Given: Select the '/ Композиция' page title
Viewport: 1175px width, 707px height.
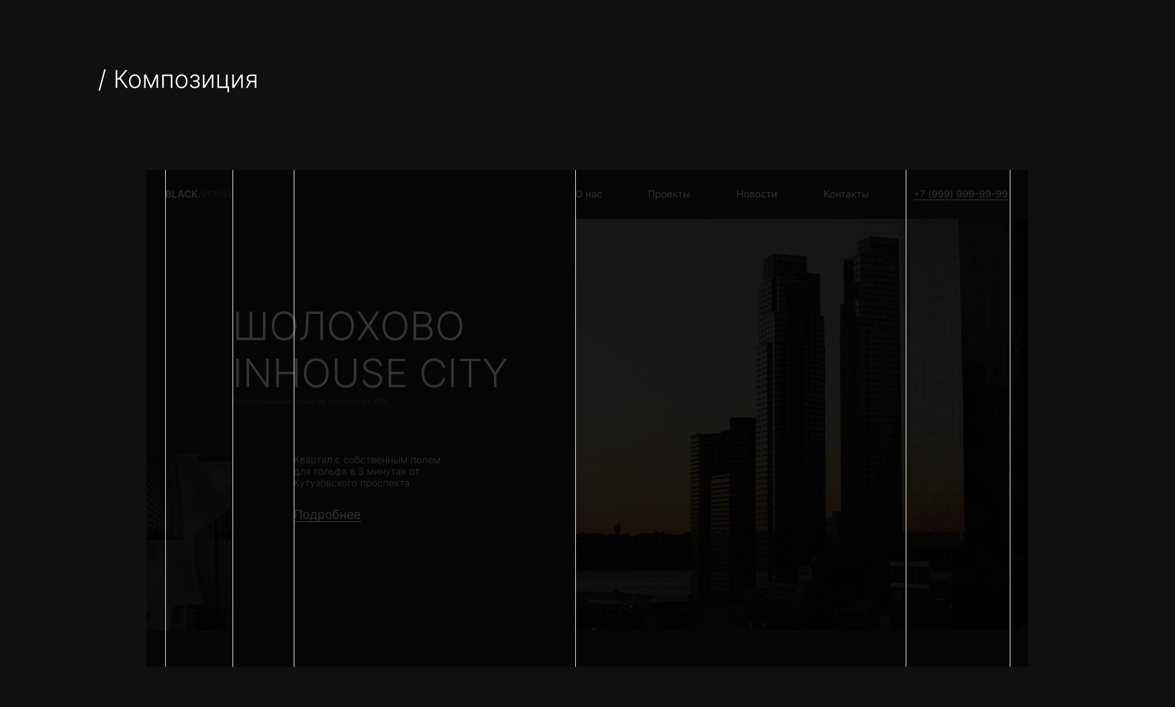Looking at the screenshot, I should coord(178,80).
